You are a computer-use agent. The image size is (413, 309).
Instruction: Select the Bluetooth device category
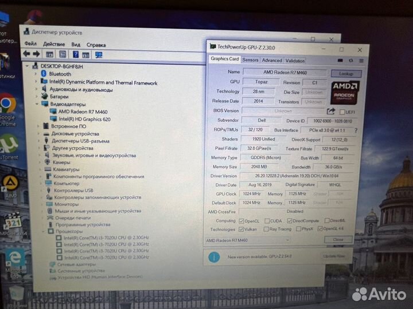coord(60,74)
